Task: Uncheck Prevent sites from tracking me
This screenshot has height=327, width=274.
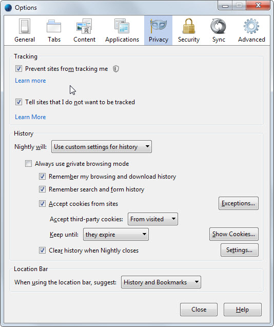Action: coord(18,69)
